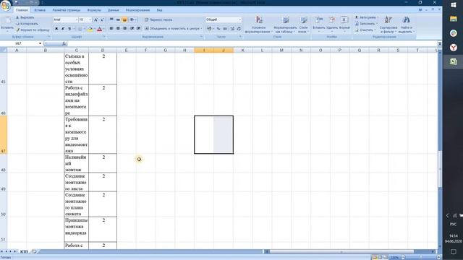The image size is (463, 260).
Task: Open Условное форматирование conditional formatting
Action: point(259,25)
